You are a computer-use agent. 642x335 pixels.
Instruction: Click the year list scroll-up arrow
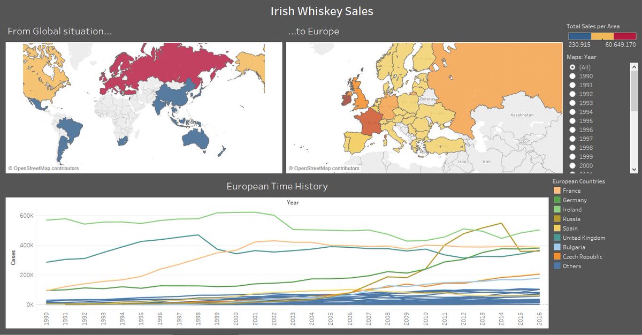[x=635, y=66]
